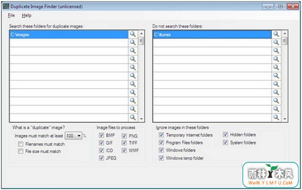Uncheck the JPEG image type

click(101, 158)
